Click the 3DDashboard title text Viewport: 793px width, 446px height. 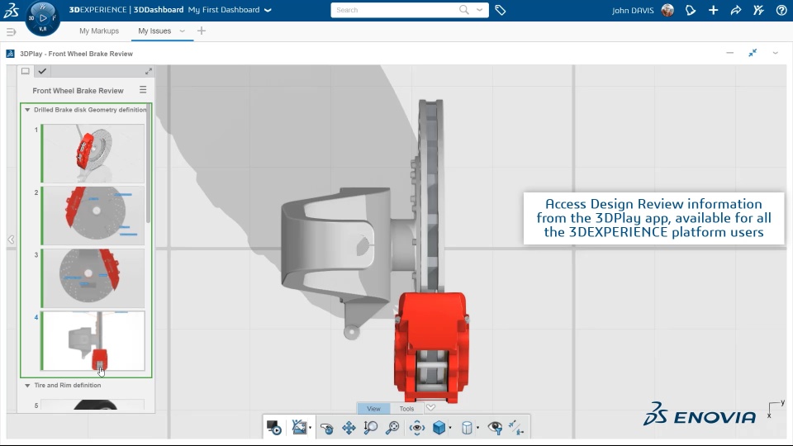pos(159,10)
